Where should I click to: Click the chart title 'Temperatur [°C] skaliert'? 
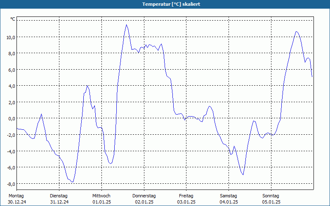pyautogui.click(x=171, y=4)
